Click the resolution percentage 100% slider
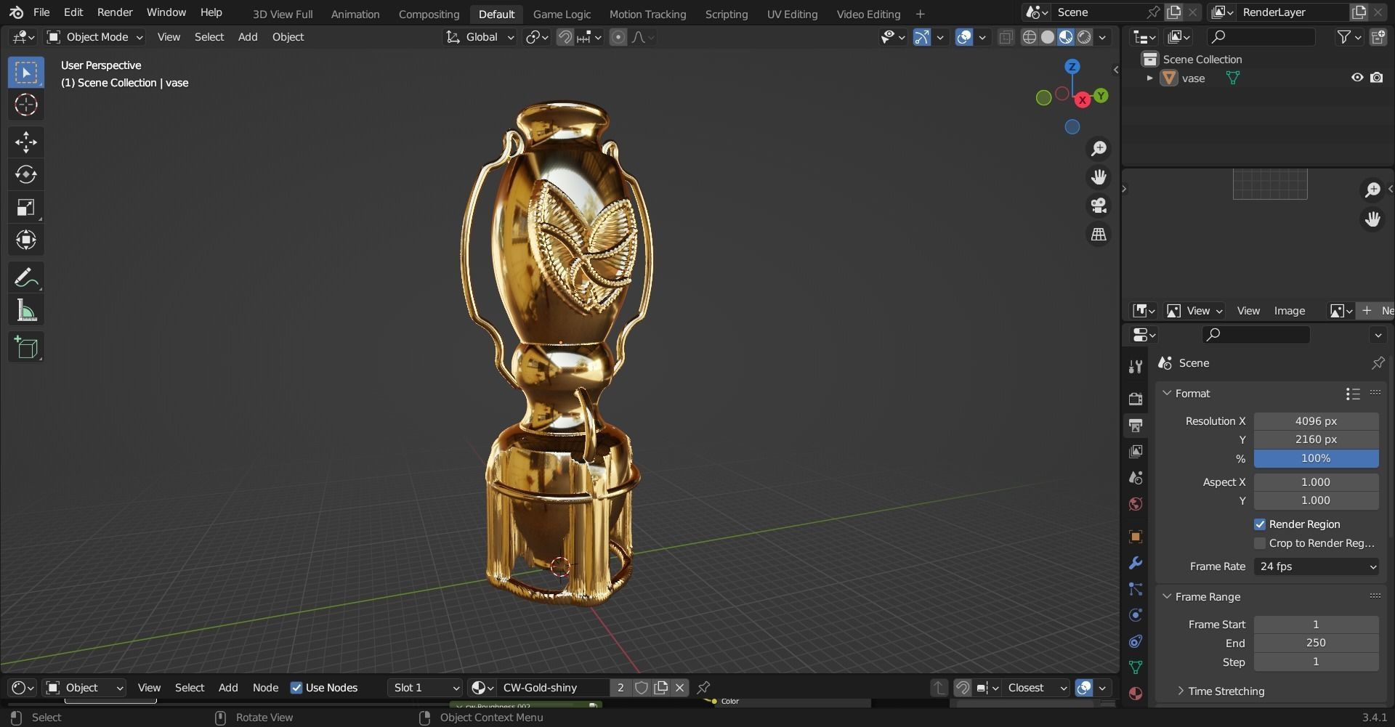The image size is (1395, 727). pos(1316,458)
